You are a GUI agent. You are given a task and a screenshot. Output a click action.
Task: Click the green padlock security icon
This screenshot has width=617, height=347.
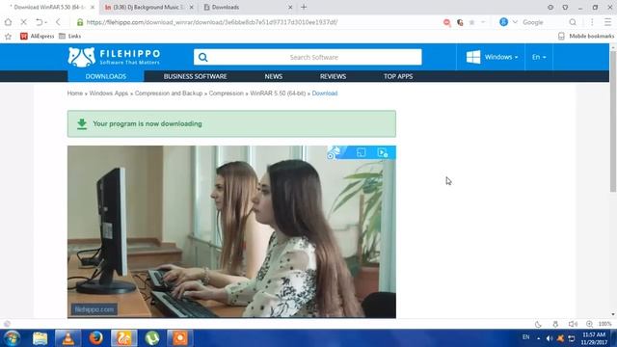(x=80, y=22)
